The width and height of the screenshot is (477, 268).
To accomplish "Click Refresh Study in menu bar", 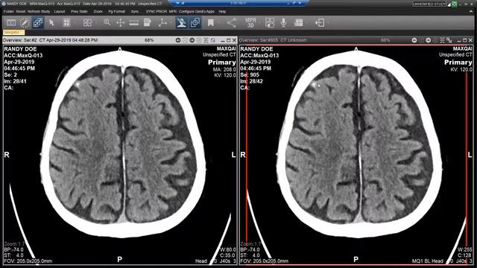I will point(39,12).
